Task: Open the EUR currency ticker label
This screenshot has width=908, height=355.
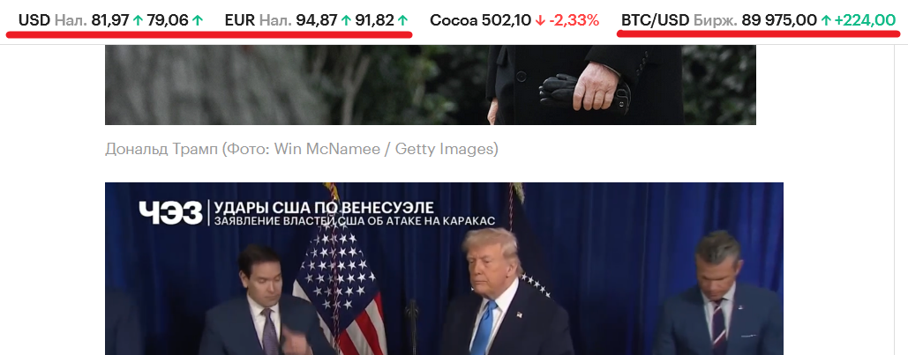Action: point(240,21)
